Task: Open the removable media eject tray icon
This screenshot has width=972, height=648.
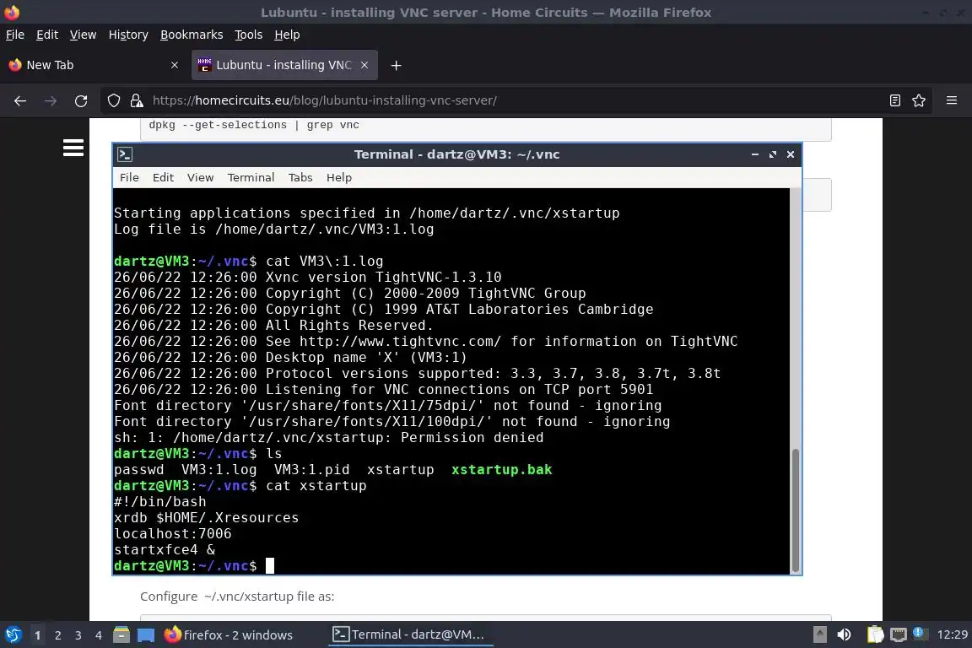Action: [x=819, y=634]
